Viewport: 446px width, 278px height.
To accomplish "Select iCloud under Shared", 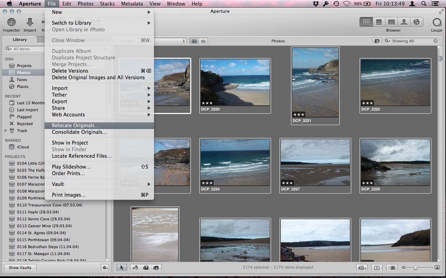I will click(23, 147).
